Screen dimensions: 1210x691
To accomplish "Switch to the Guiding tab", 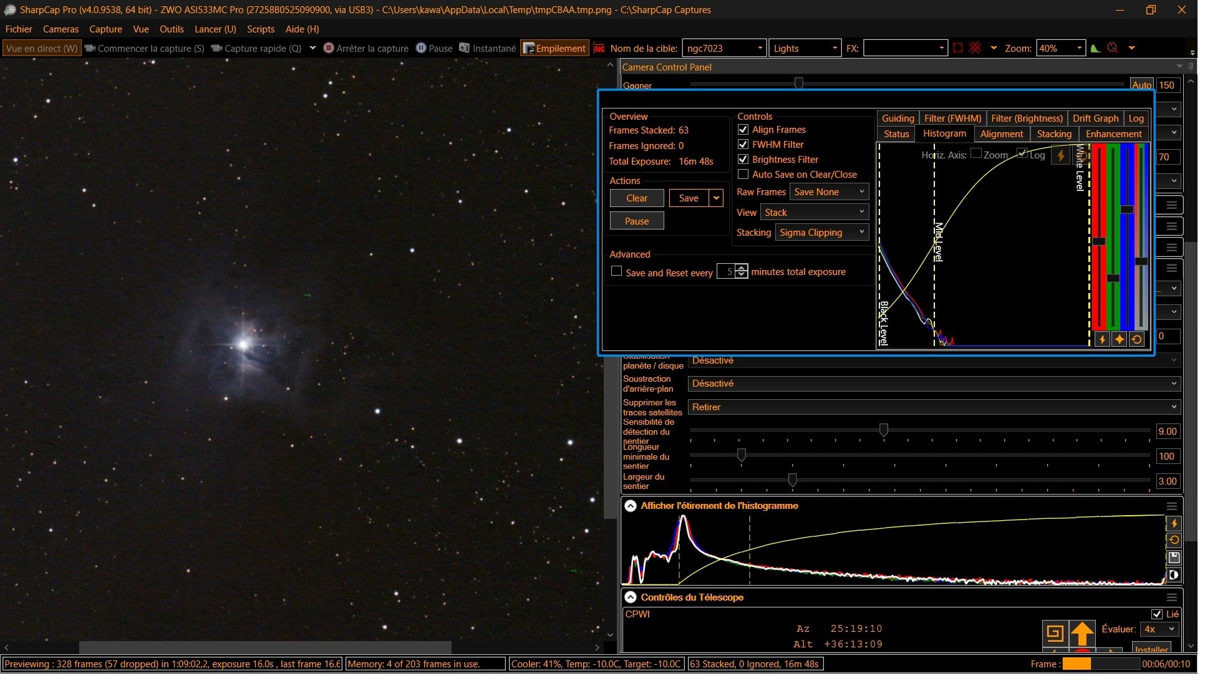I will click(x=898, y=118).
